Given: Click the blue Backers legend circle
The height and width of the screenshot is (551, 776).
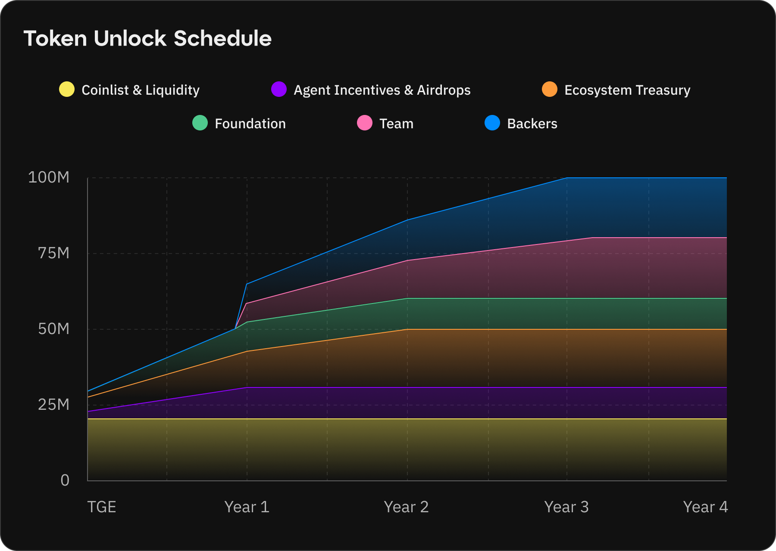Looking at the screenshot, I should pos(492,123).
